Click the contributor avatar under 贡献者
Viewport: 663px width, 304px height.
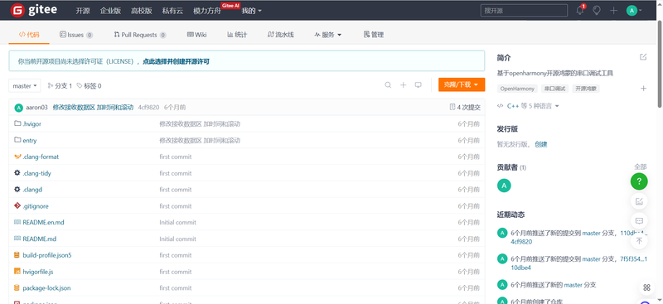[504, 186]
